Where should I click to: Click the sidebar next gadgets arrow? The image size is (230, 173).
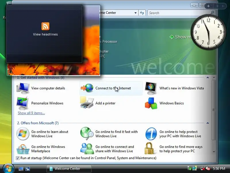pyautogui.click(x=223, y=6)
